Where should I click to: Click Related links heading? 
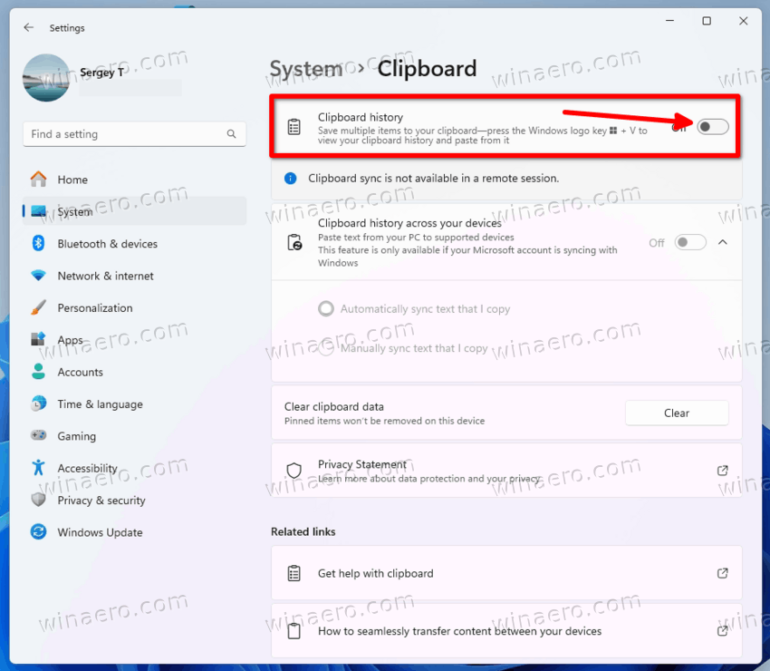click(303, 531)
